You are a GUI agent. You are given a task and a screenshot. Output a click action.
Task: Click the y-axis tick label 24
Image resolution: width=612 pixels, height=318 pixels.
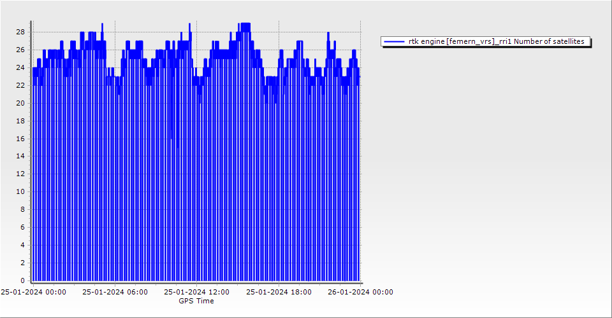[20, 67]
